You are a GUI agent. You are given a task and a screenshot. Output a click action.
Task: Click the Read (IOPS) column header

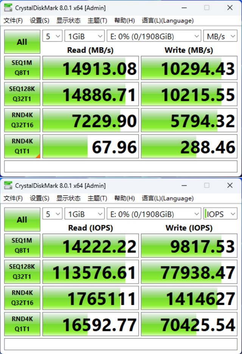[x=90, y=227]
